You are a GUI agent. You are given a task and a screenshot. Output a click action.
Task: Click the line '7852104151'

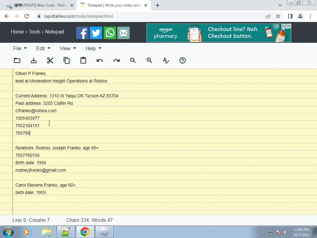[28, 126]
